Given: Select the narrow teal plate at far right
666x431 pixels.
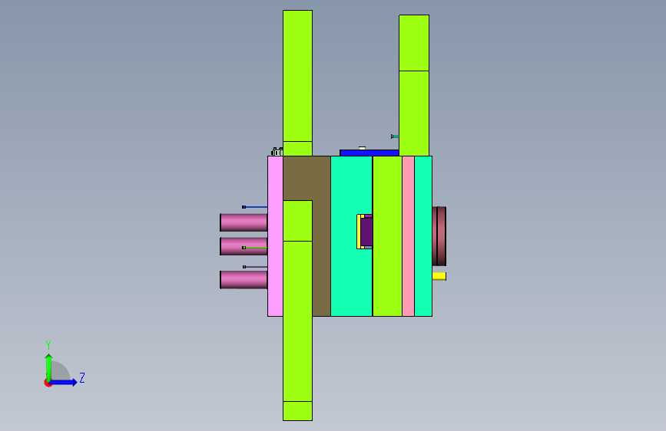Looking at the screenshot, I should (423, 236).
